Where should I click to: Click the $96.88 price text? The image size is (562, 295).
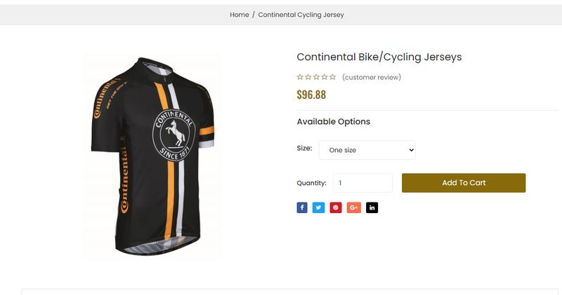click(x=311, y=95)
